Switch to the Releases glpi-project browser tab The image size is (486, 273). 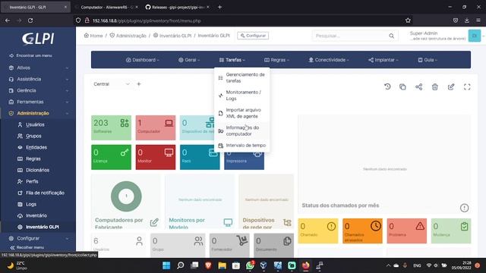(x=178, y=7)
